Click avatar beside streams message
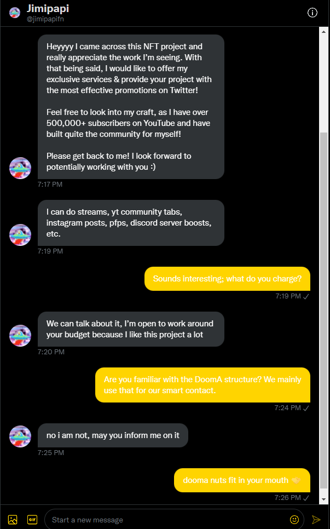This screenshot has width=330, height=529. [20, 234]
